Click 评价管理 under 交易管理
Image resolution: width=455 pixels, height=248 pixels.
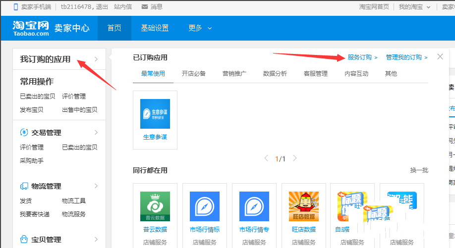(x=32, y=147)
